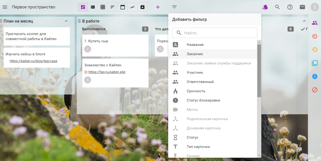Screen dimensions: 321x161
Task: Open the chart reports view icon
Action: tap(132, 7)
